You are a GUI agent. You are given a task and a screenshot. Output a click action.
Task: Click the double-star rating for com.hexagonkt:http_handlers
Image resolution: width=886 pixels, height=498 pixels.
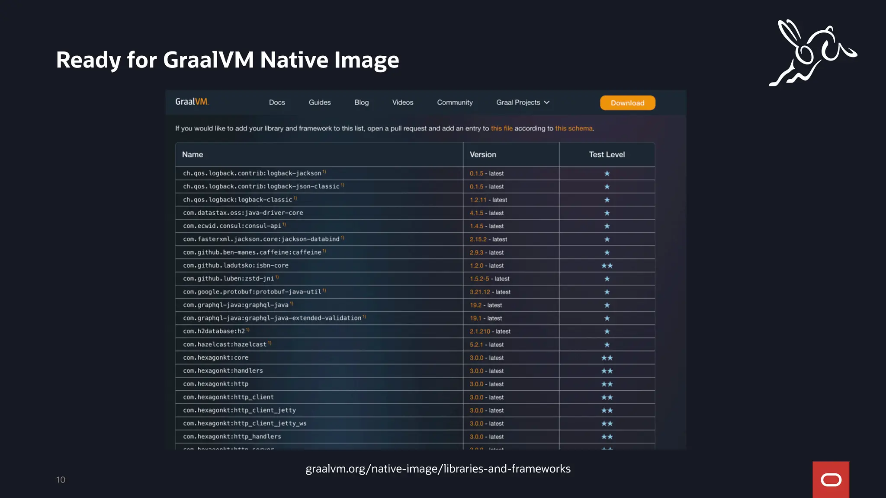pyautogui.click(x=607, y=437)
